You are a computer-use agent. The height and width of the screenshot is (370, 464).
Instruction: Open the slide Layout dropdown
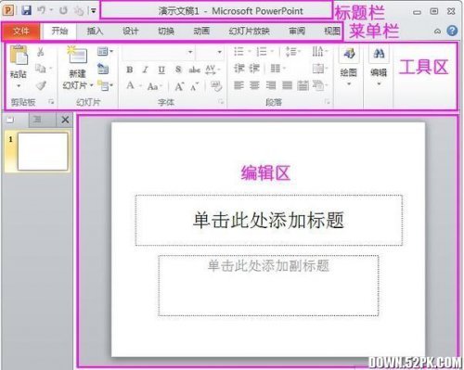[x=105, y=51]
